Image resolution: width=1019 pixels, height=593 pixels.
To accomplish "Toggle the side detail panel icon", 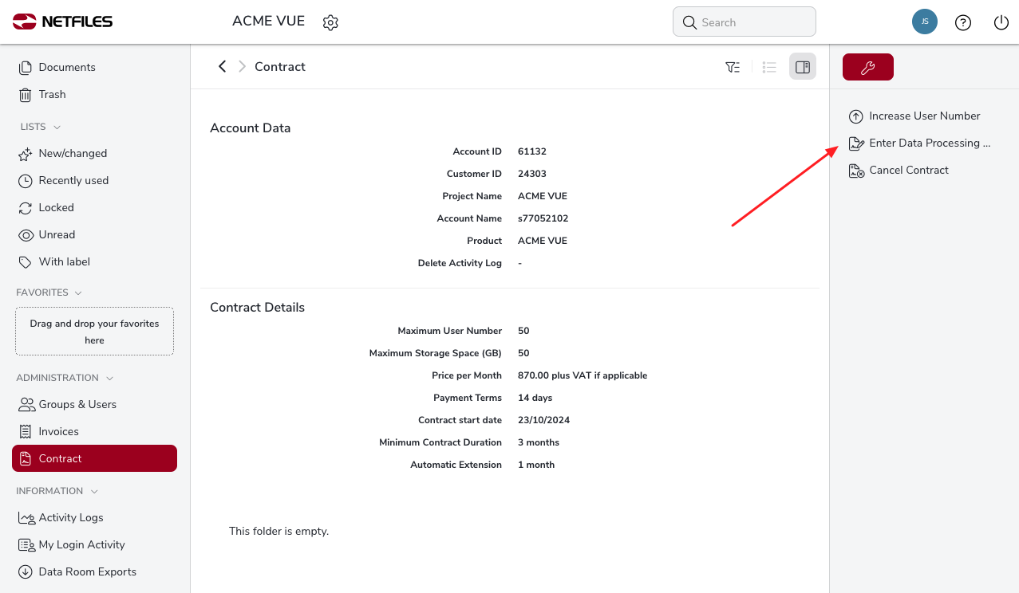I will tap(803, 67).
